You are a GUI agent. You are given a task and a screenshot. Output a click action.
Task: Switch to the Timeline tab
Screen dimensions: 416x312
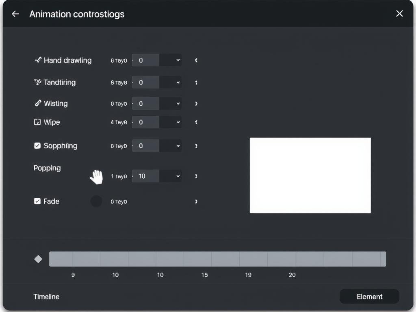(x=46, y=297)
